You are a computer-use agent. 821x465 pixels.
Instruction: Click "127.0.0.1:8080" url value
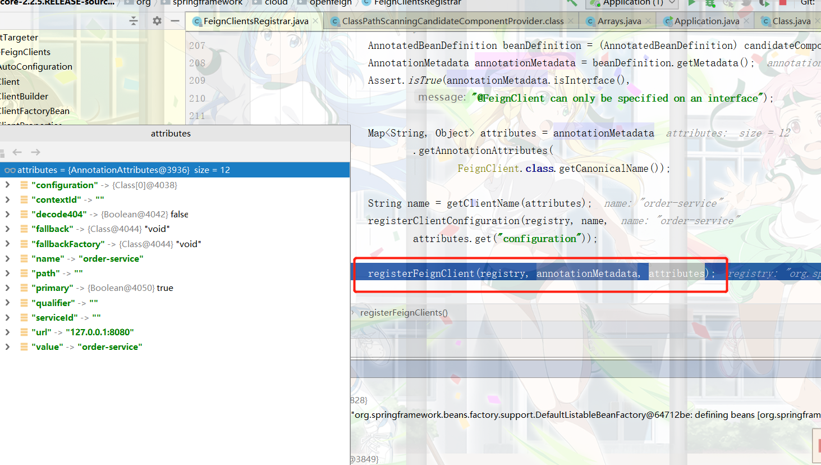(99, 332)
